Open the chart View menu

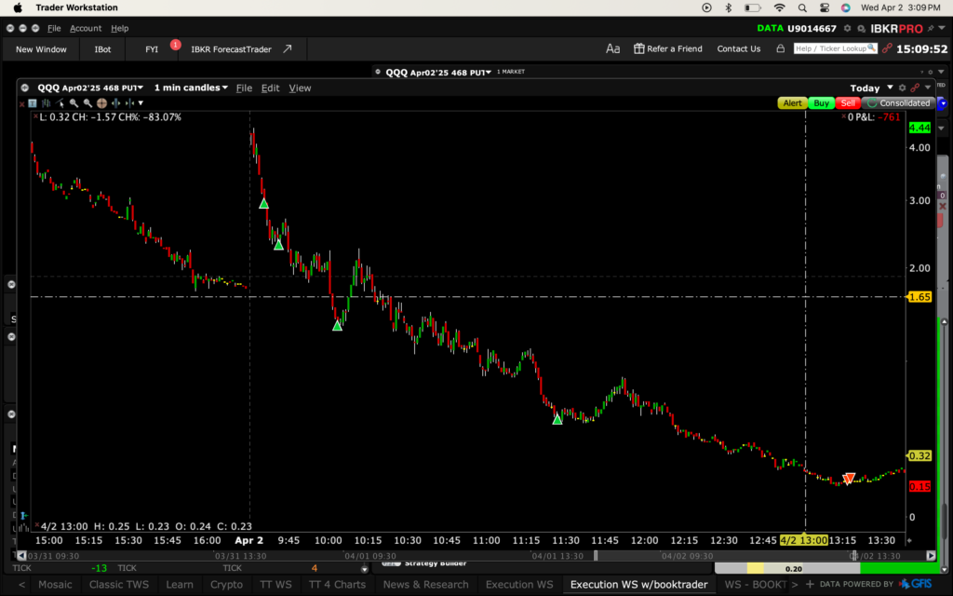click(300, 88)
